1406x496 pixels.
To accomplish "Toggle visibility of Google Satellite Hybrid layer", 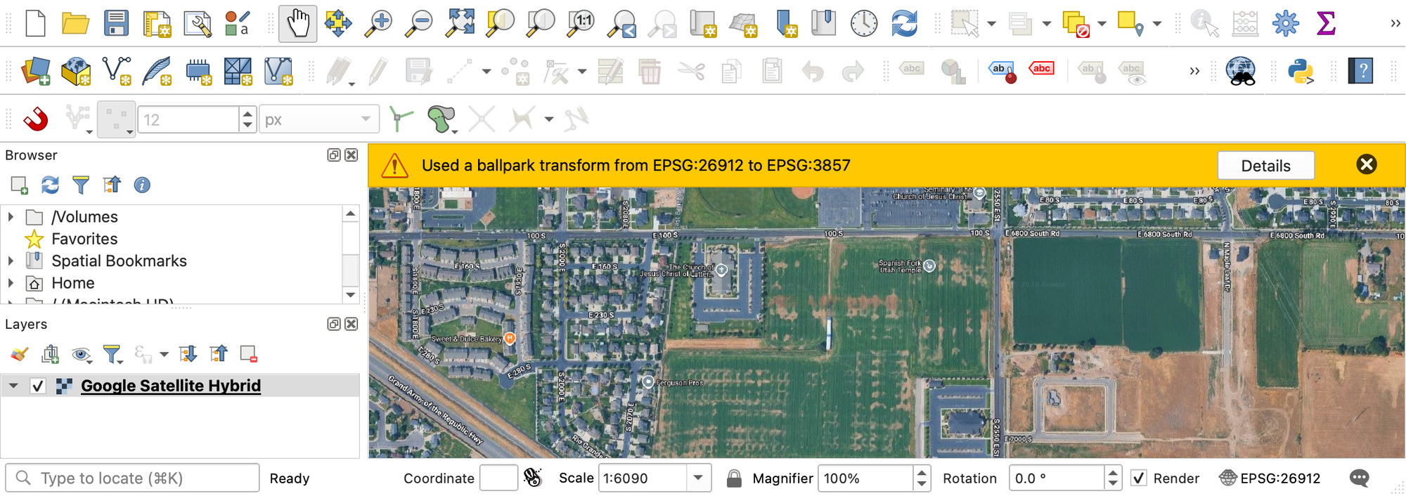I will pyautogui.click(x=38, y=386).
